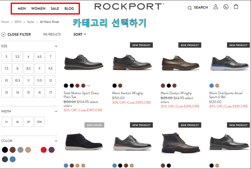Image resolution: width=251 pixels, height=169 pixels.
Task: Open DresSports Accel Sport U Bal image
Action: click(229, 63)
